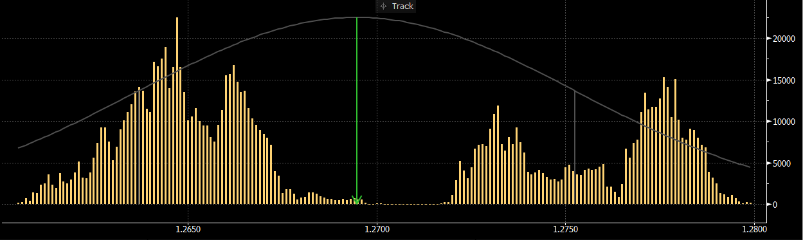The height and width of the screenshot is (240, 803).
Task: Click the 1.2800 x-axis label
Action: pyautogui.click(x=755, y=228)
